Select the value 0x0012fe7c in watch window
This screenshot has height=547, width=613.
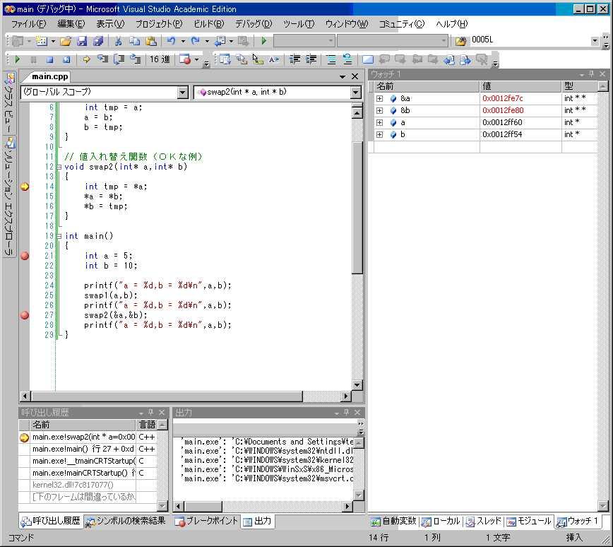point(502,99)
